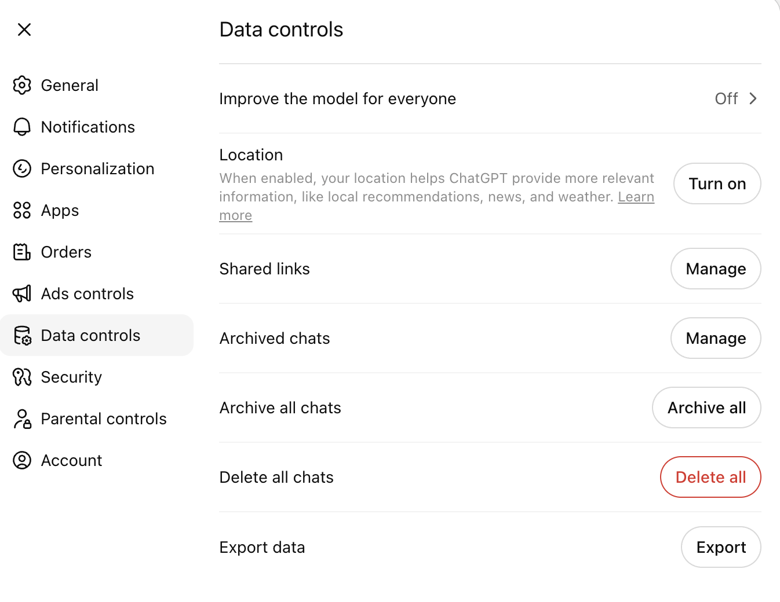780x602 pixels.
Task: Click the Apps grid icon
Action: tap(22, 210)
